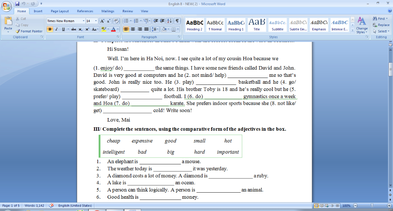The width and height of the screenshot is (393, 211).
Task: Open the font name dropdown
Action: (x=83, y=21)
